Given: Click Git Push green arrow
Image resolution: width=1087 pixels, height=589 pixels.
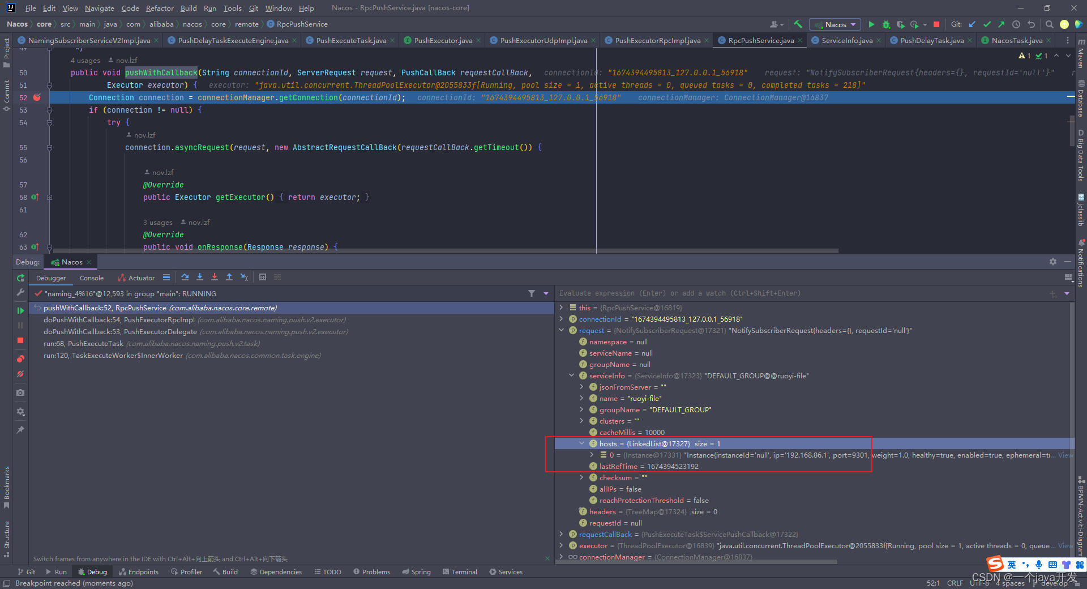Looking at the screenshot, I should (1002, 24).
